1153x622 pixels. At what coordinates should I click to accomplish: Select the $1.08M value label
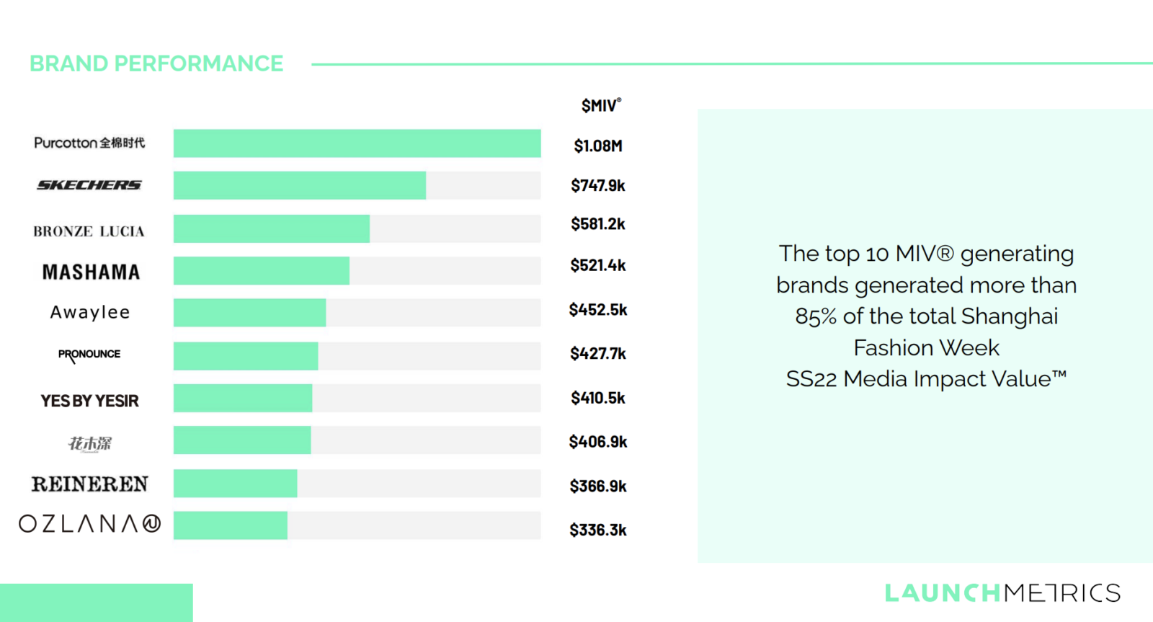coord(598,146)
